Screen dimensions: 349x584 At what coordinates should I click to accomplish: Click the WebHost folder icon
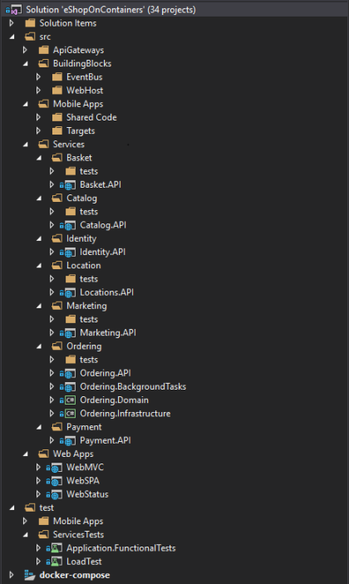(57, 91)
